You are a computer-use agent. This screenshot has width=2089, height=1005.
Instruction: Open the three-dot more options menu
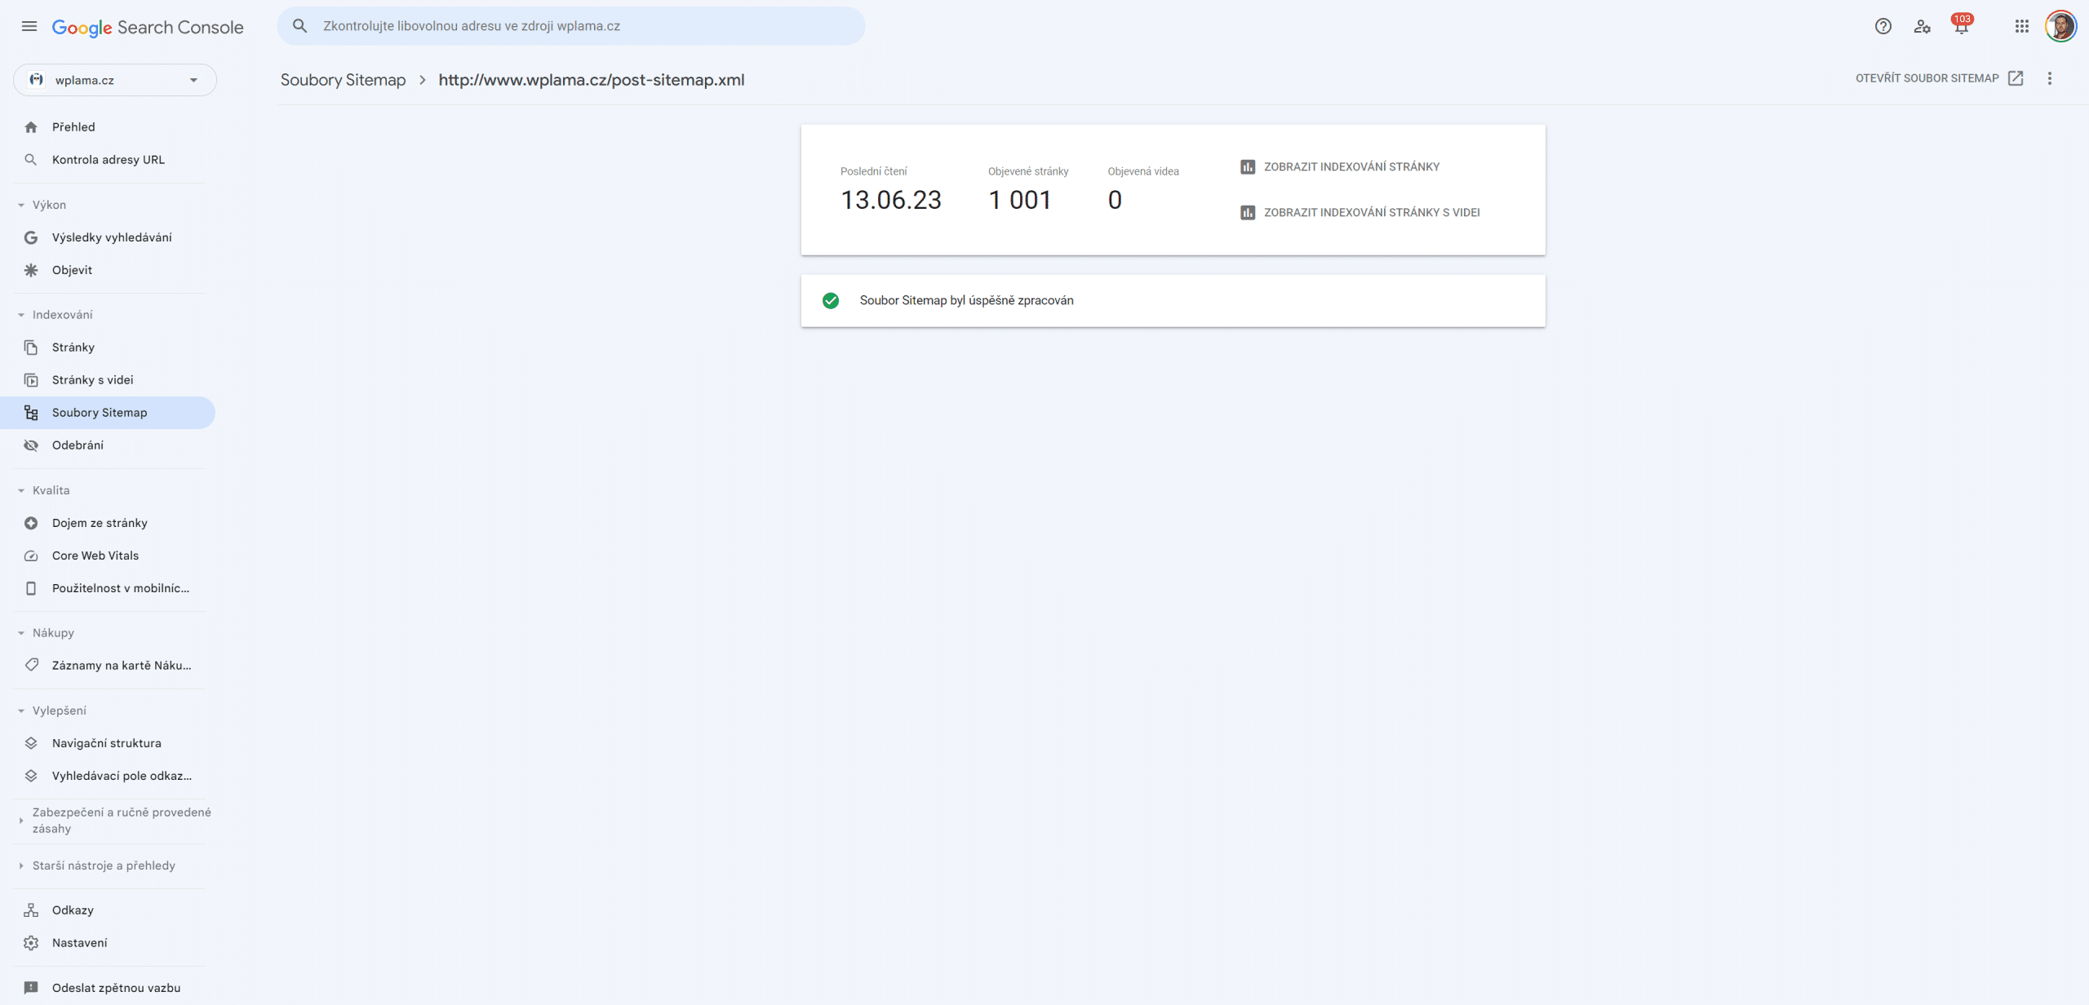[2050, 78]
